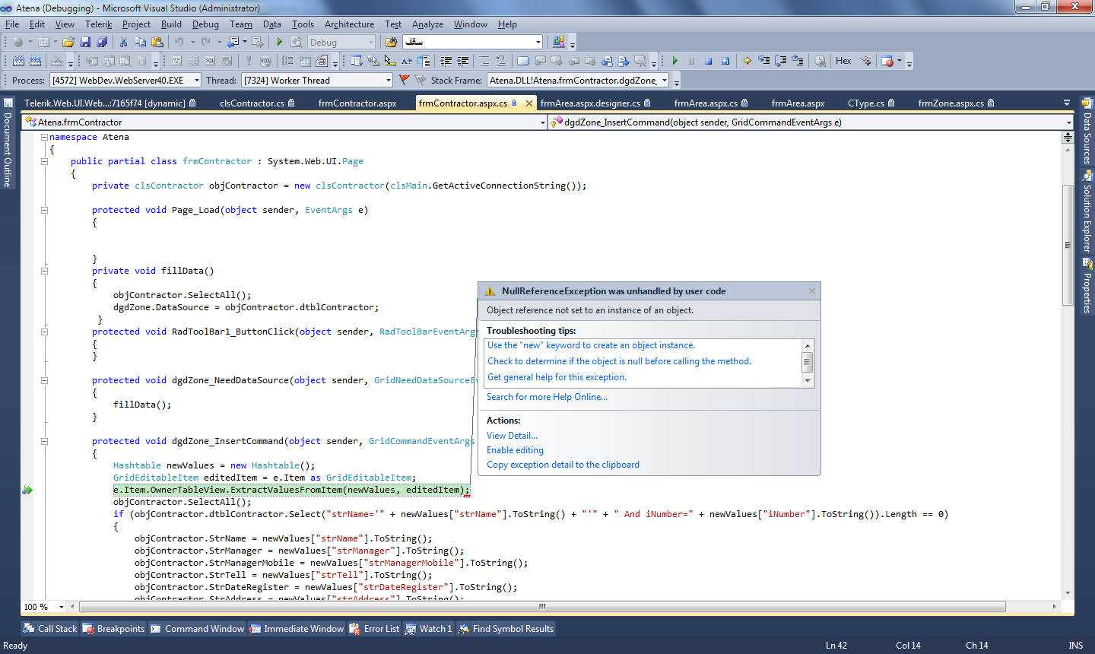Screen dimensions: 1095x654
Task: Open the Debug menu
Action: [x=205, y=24]
